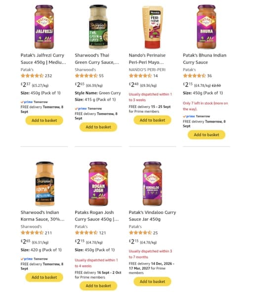
Task: Add Patak's Bhuna Curry Sauce to basket
Action: click(207, 135)
